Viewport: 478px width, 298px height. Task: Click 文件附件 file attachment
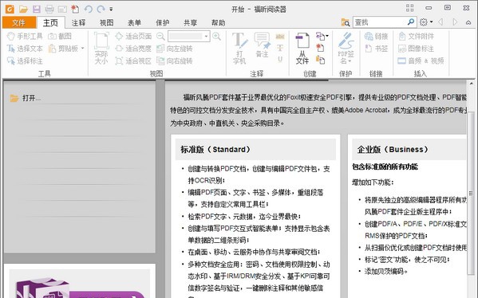(416, 36)
